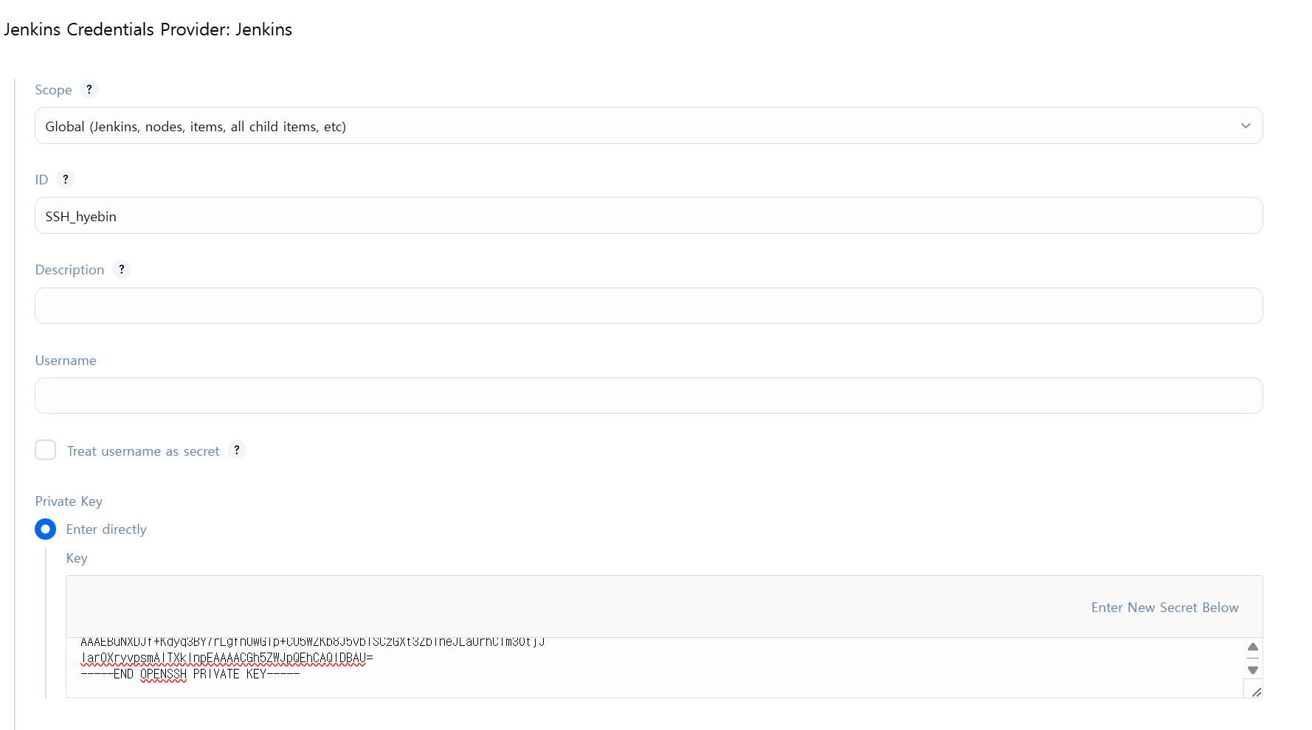Show help for Treat username as secret
Image resolution: width=1312 pixels, height=730 pixels.
coord(237,450)
